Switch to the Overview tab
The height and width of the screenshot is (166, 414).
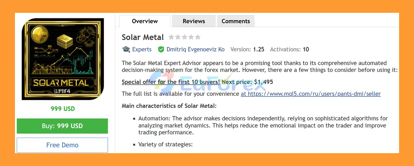(145, 21)
